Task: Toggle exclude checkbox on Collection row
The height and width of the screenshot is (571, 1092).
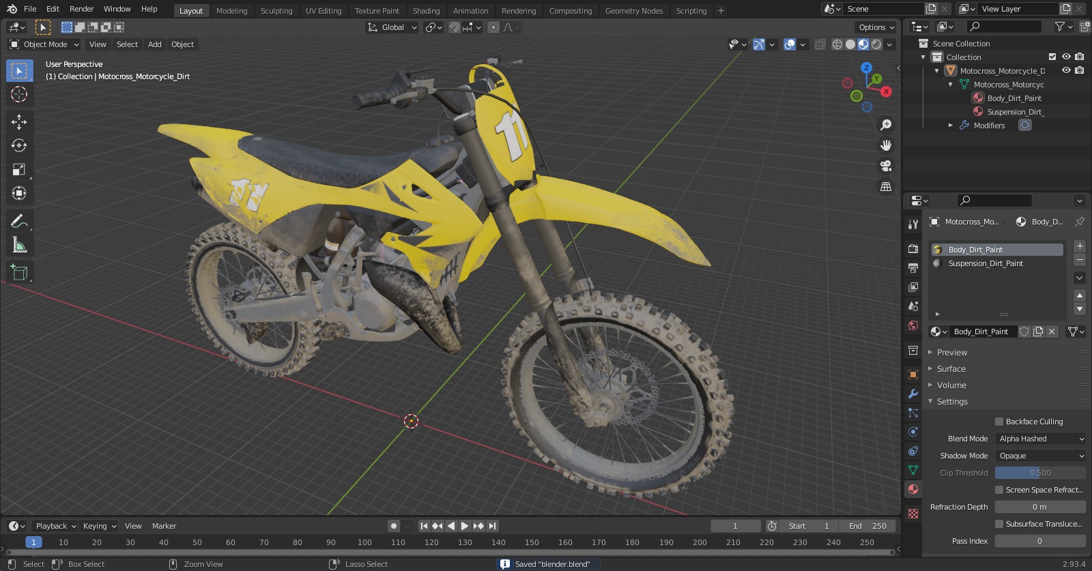Action: [x=1052, y=57]
